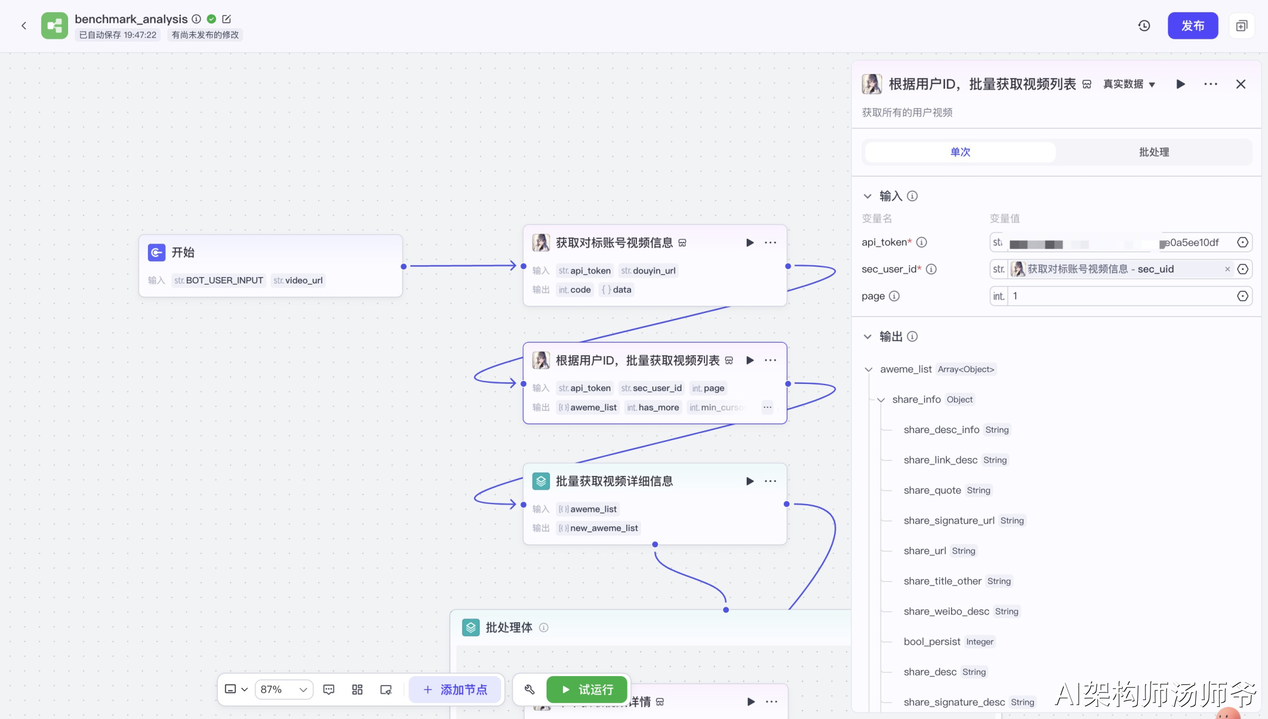
Task: Switch to 批处理 batch mode
Action: pos(1154,152)
